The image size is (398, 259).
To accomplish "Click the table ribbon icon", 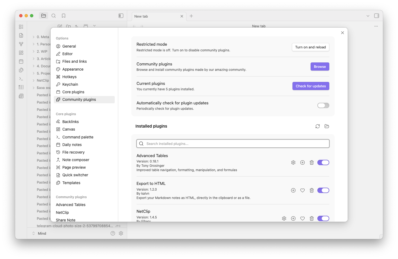I will (21, 87).
